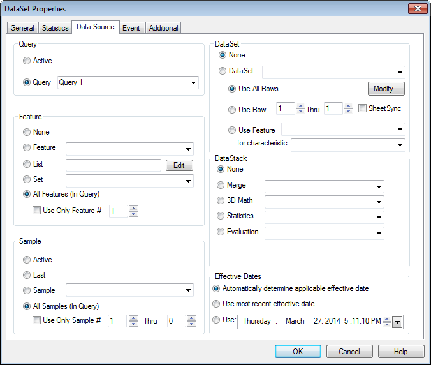
Task: Decrease the Sample Thru spinner value
Action: [191, 324]
